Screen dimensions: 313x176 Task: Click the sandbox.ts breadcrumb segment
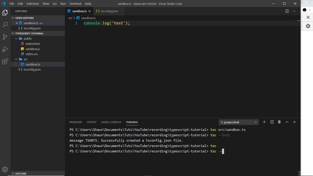[86, 18]
